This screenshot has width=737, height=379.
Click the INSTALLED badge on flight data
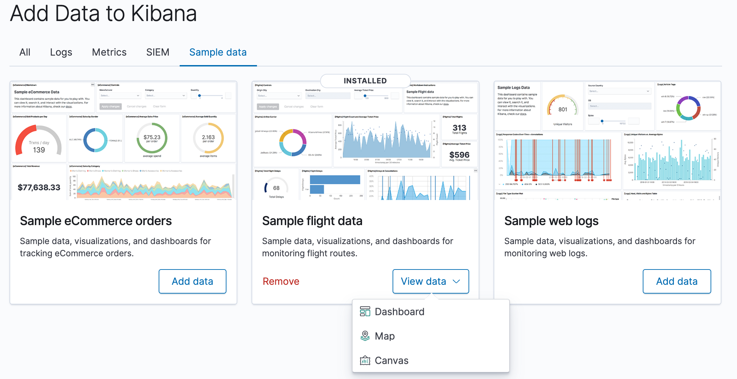(x=365, y=81)
